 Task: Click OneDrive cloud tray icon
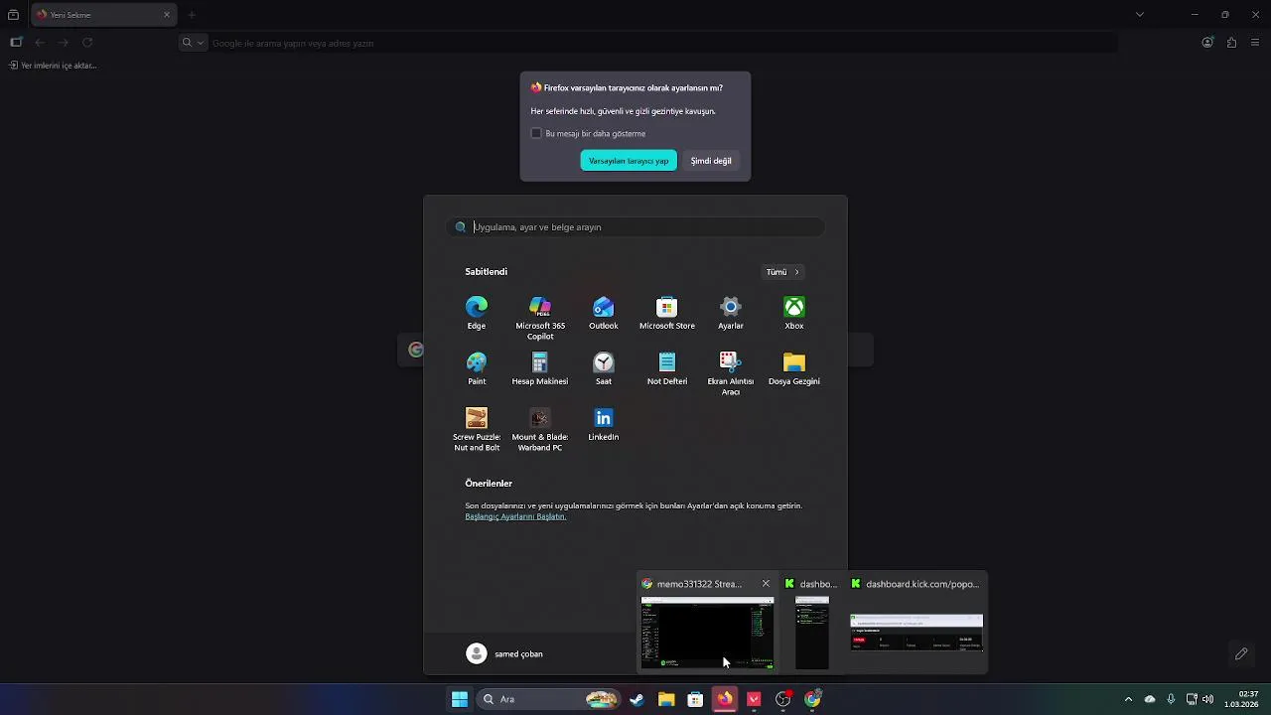coord(1150,699)
